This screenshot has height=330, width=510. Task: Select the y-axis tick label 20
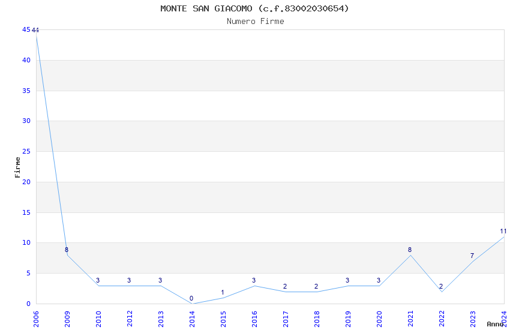(26, 182)
